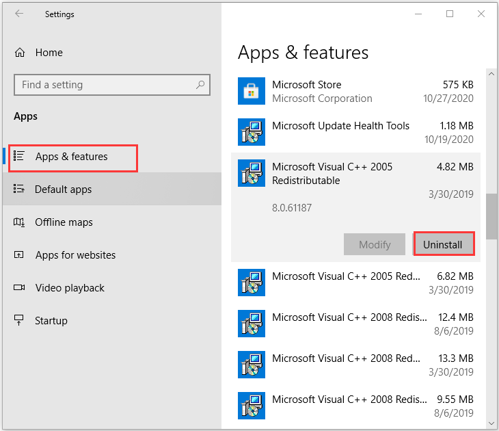Click the Apps & features page heading
The width and height of the screenshot is (499, 431).
303,52
